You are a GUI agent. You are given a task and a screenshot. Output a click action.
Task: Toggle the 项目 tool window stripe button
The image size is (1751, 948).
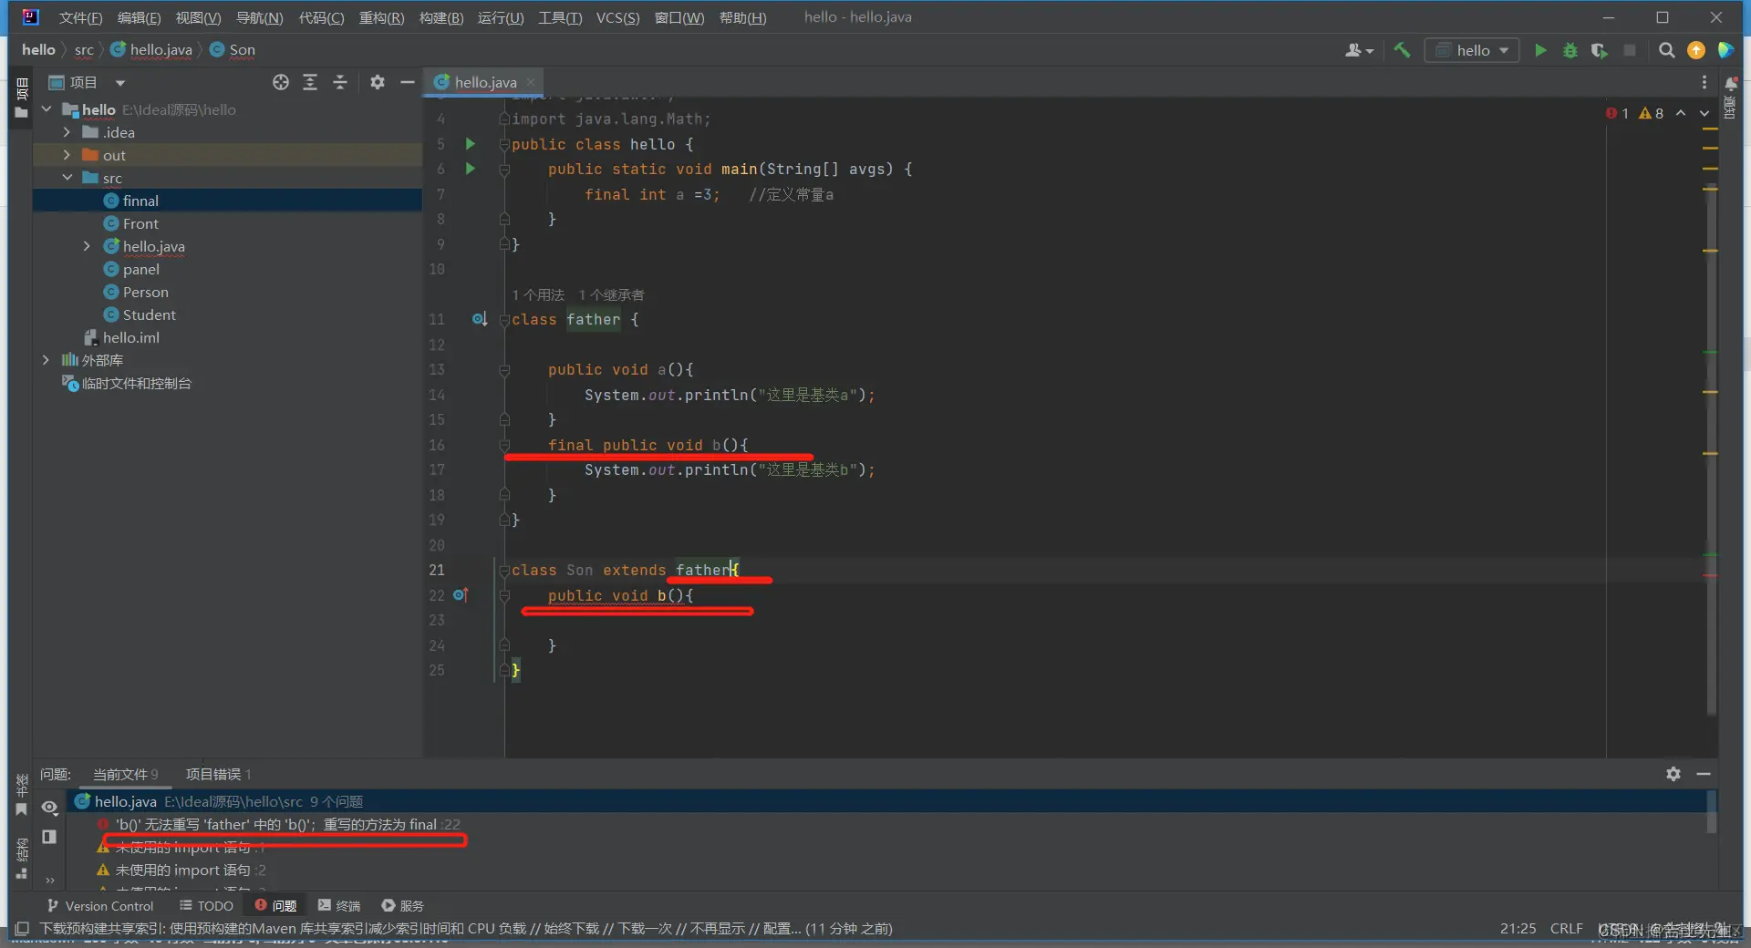coord(22,98)
